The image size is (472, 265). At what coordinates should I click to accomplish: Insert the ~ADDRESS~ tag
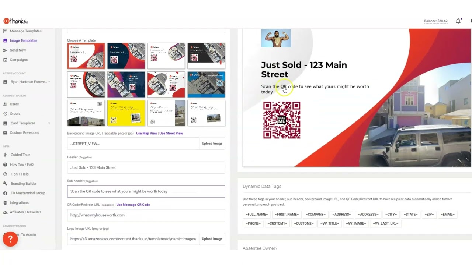tap(341, 215)
